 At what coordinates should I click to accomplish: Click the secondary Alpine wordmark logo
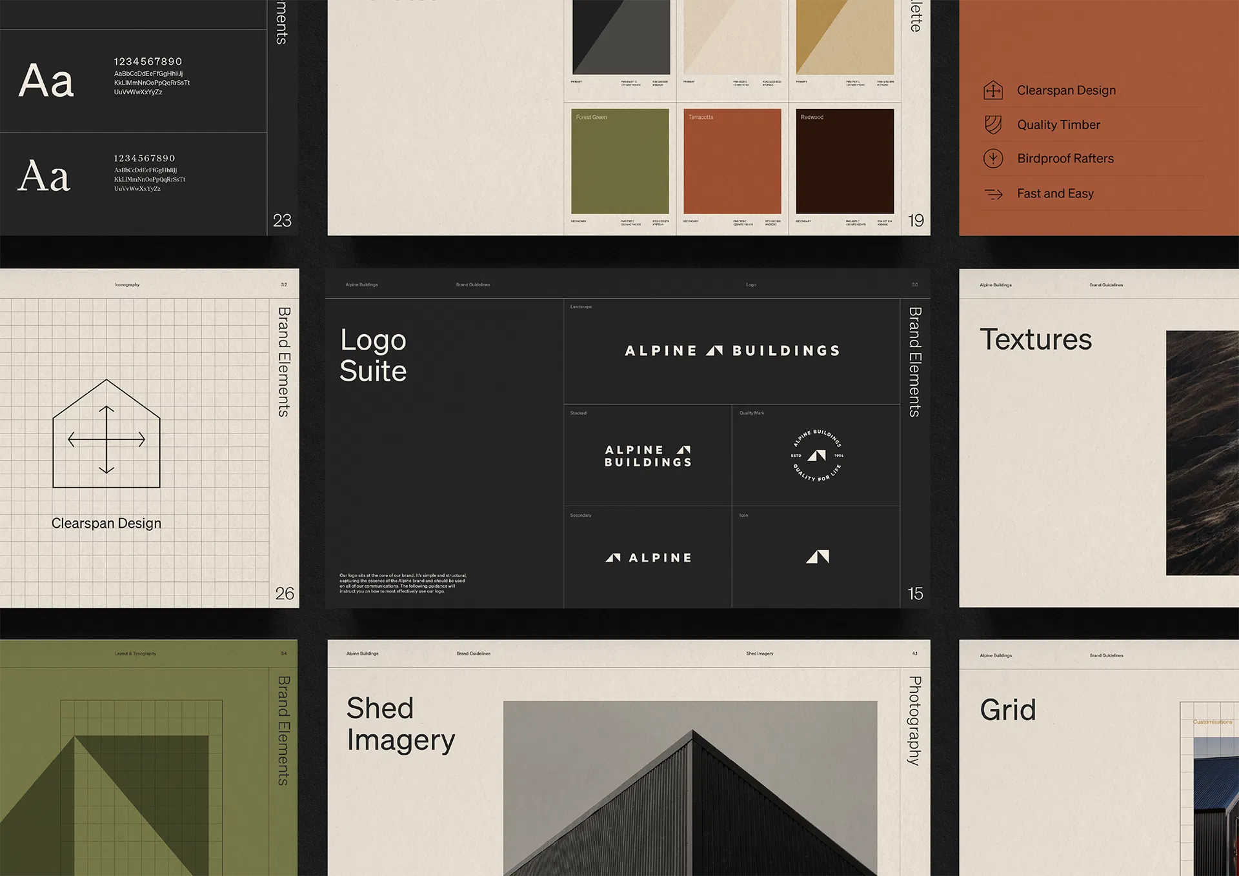(x=648, y=558)
